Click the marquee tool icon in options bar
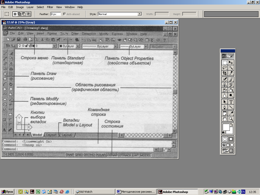260x195 pixels. [x=7, y=14]
